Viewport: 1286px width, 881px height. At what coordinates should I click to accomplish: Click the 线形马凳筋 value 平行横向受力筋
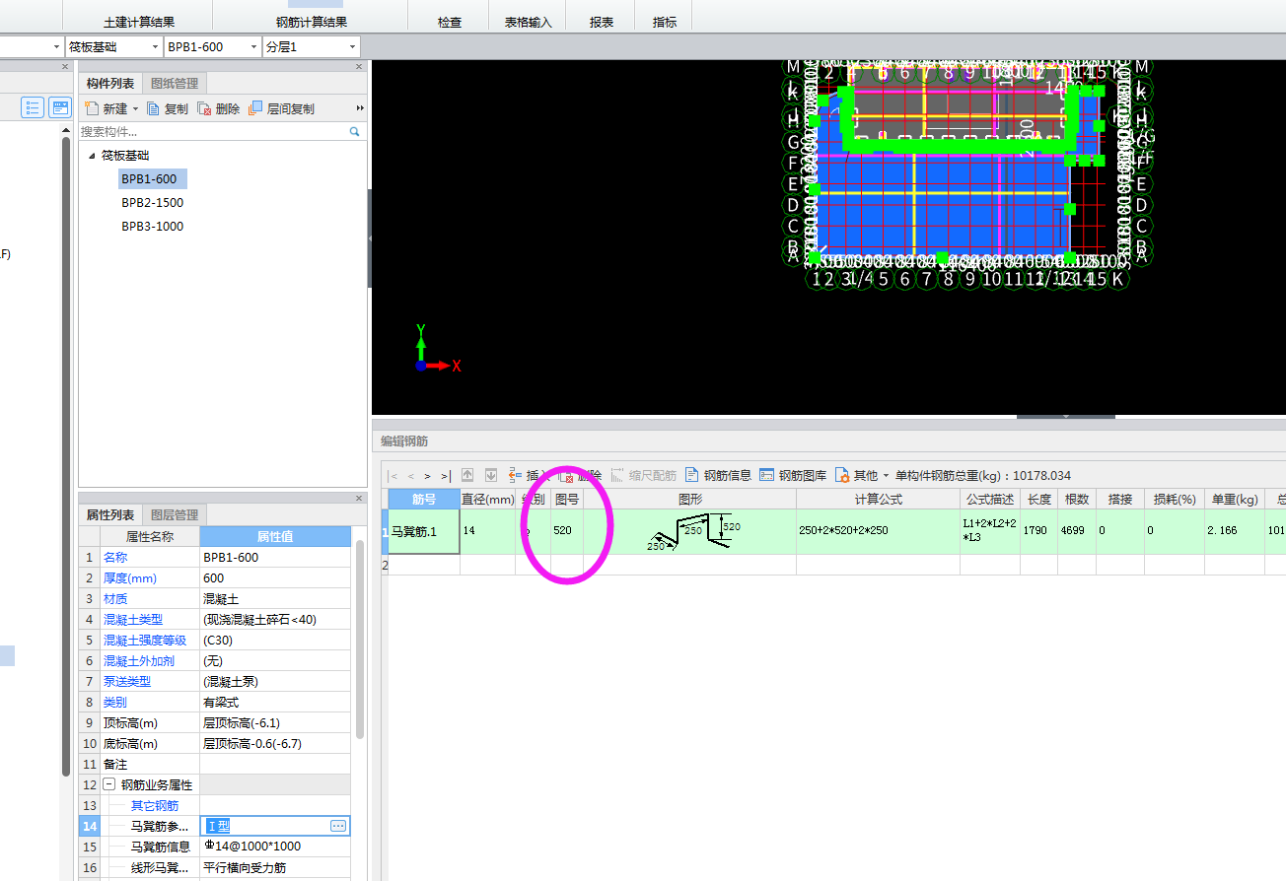pyautogui.click(x=275, y=867)
